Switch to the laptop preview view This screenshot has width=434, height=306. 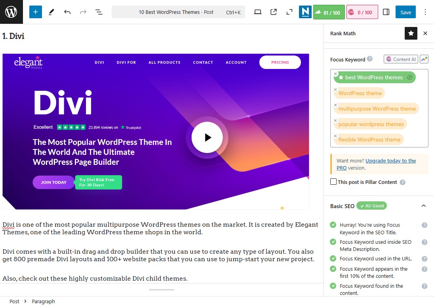click(x=258, y=12)
